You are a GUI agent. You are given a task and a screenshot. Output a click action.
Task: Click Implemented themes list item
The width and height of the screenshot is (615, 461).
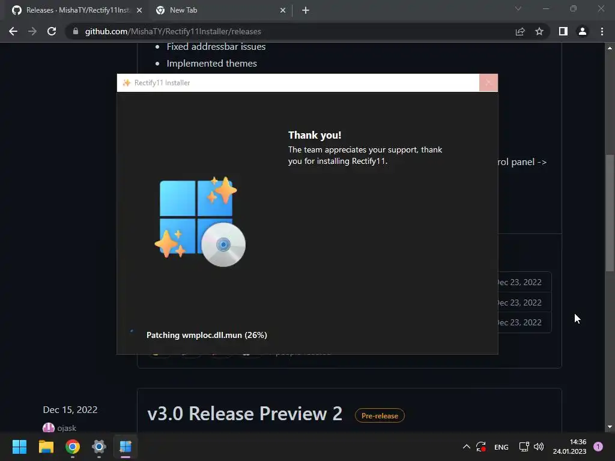point(212,64)
